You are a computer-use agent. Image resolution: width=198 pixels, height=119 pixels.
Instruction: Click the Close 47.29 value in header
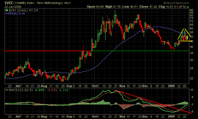[x=148, y=7]
